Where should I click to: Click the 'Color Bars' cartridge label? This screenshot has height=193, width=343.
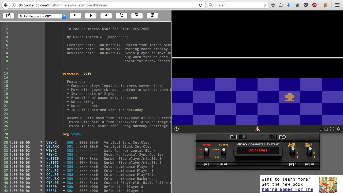(x=258, y=150)
